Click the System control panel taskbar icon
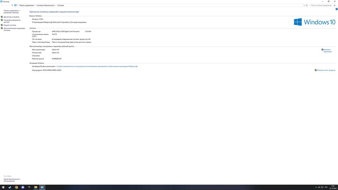 [42, 187]
